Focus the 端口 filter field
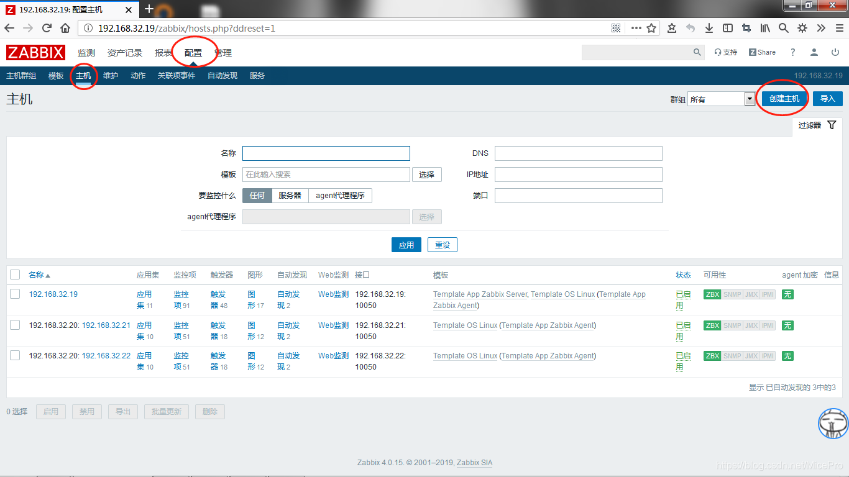 579,196
